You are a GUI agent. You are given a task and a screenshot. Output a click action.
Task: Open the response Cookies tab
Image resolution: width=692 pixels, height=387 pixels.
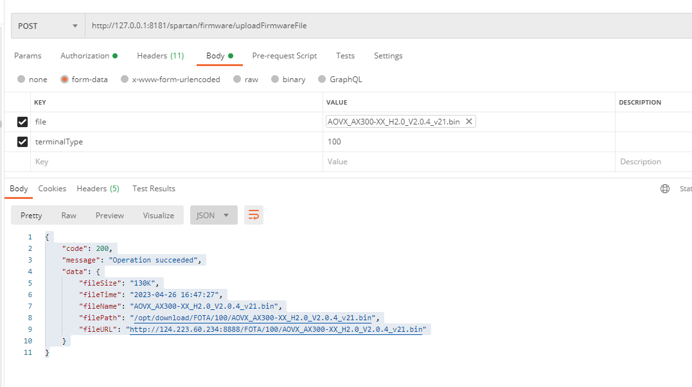tap(52, 189)
